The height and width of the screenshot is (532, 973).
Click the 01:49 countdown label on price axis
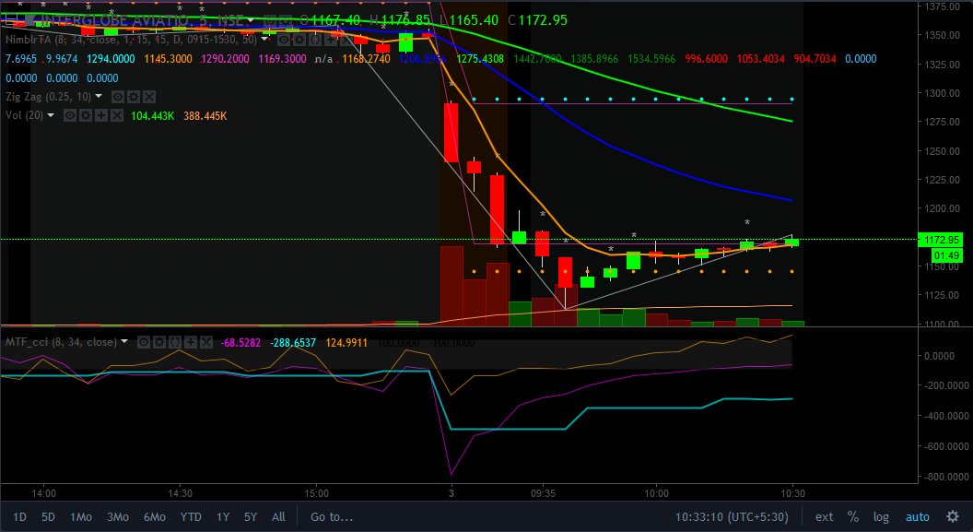click(947, 255)
